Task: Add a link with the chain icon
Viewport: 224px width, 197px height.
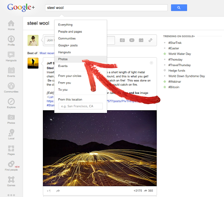Action: pos(150,40)
